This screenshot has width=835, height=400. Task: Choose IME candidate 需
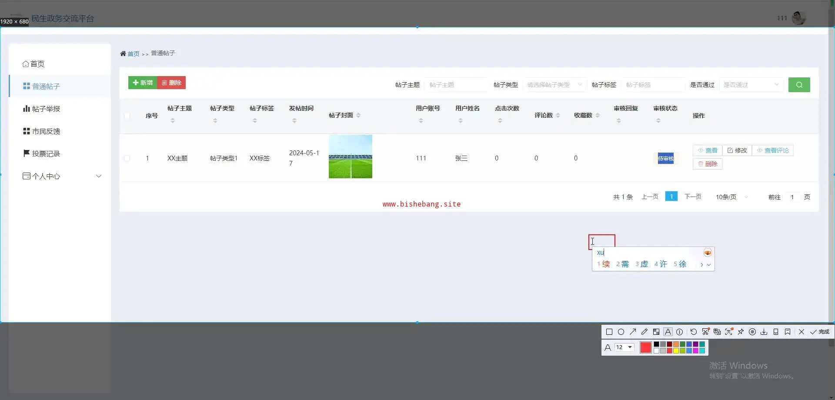tap(623, 264)
